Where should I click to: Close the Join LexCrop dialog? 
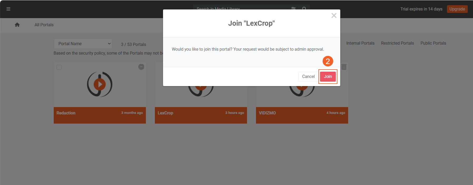pyautogui.click(x=334, y=15)
